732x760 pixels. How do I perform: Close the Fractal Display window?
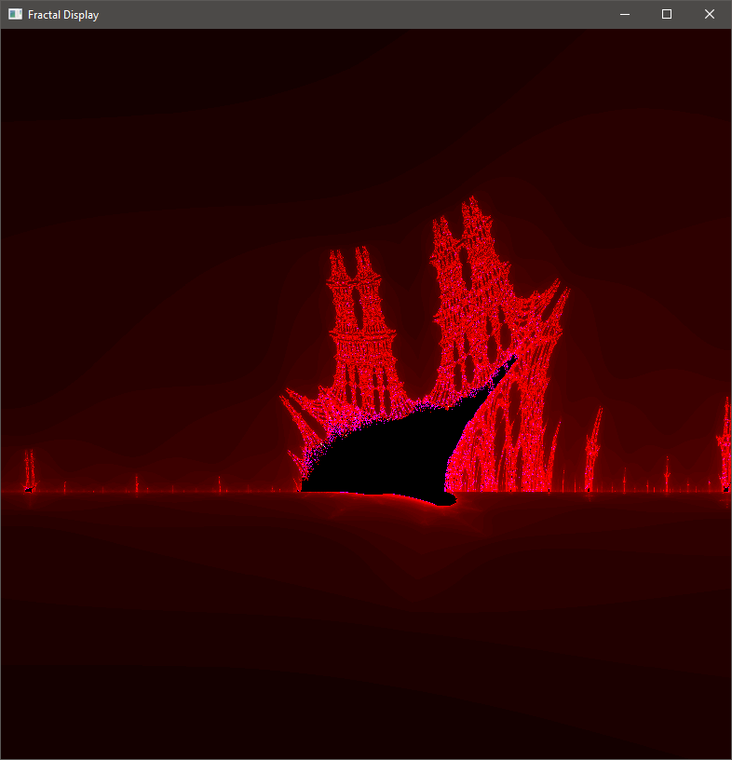tap(710, 15)
